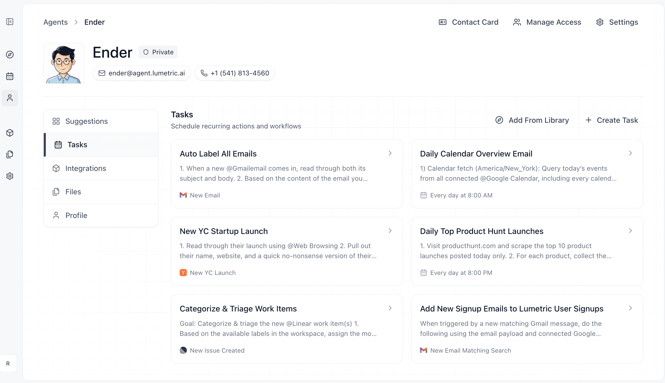Click the Contact Card icon in the header
This screenshot has height=383, width=665.
tap(443, 22)
